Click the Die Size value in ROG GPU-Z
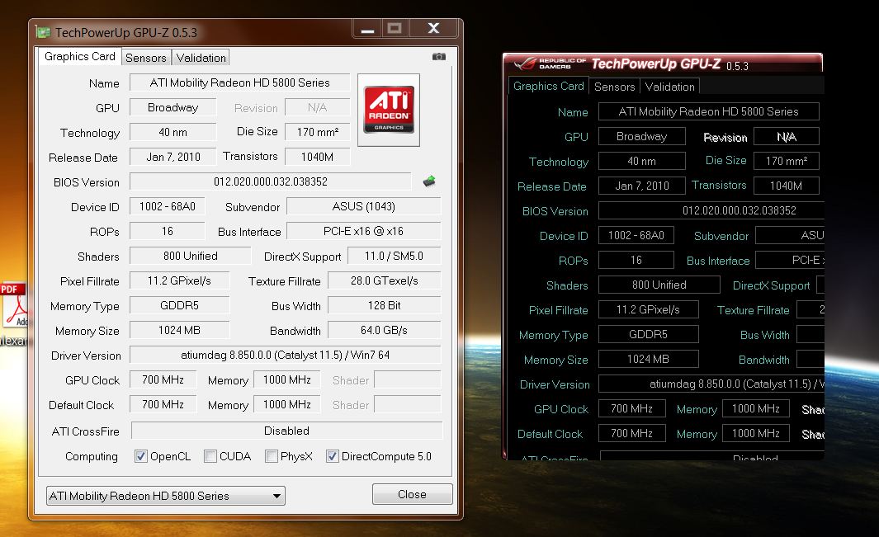 tap(787, 161)
